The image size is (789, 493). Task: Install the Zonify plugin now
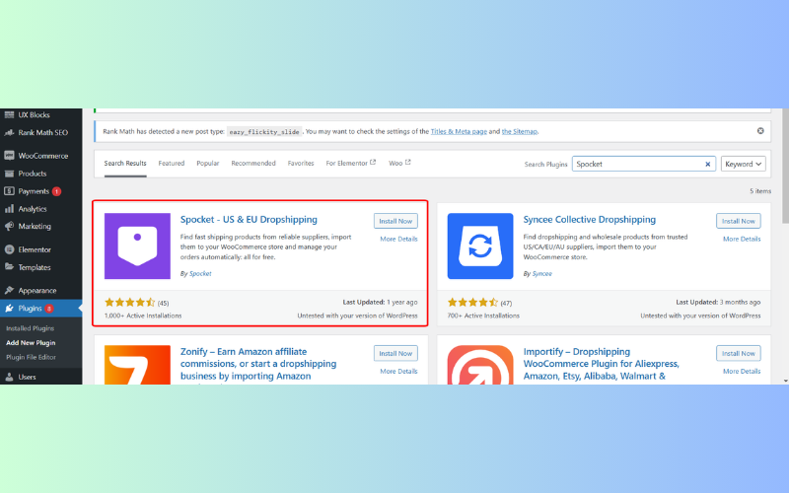pos(395,354)
